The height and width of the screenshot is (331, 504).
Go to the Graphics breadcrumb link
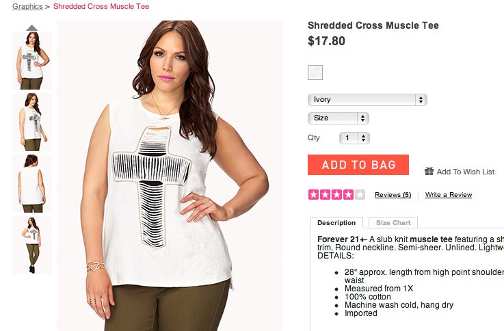click(27, 6)
